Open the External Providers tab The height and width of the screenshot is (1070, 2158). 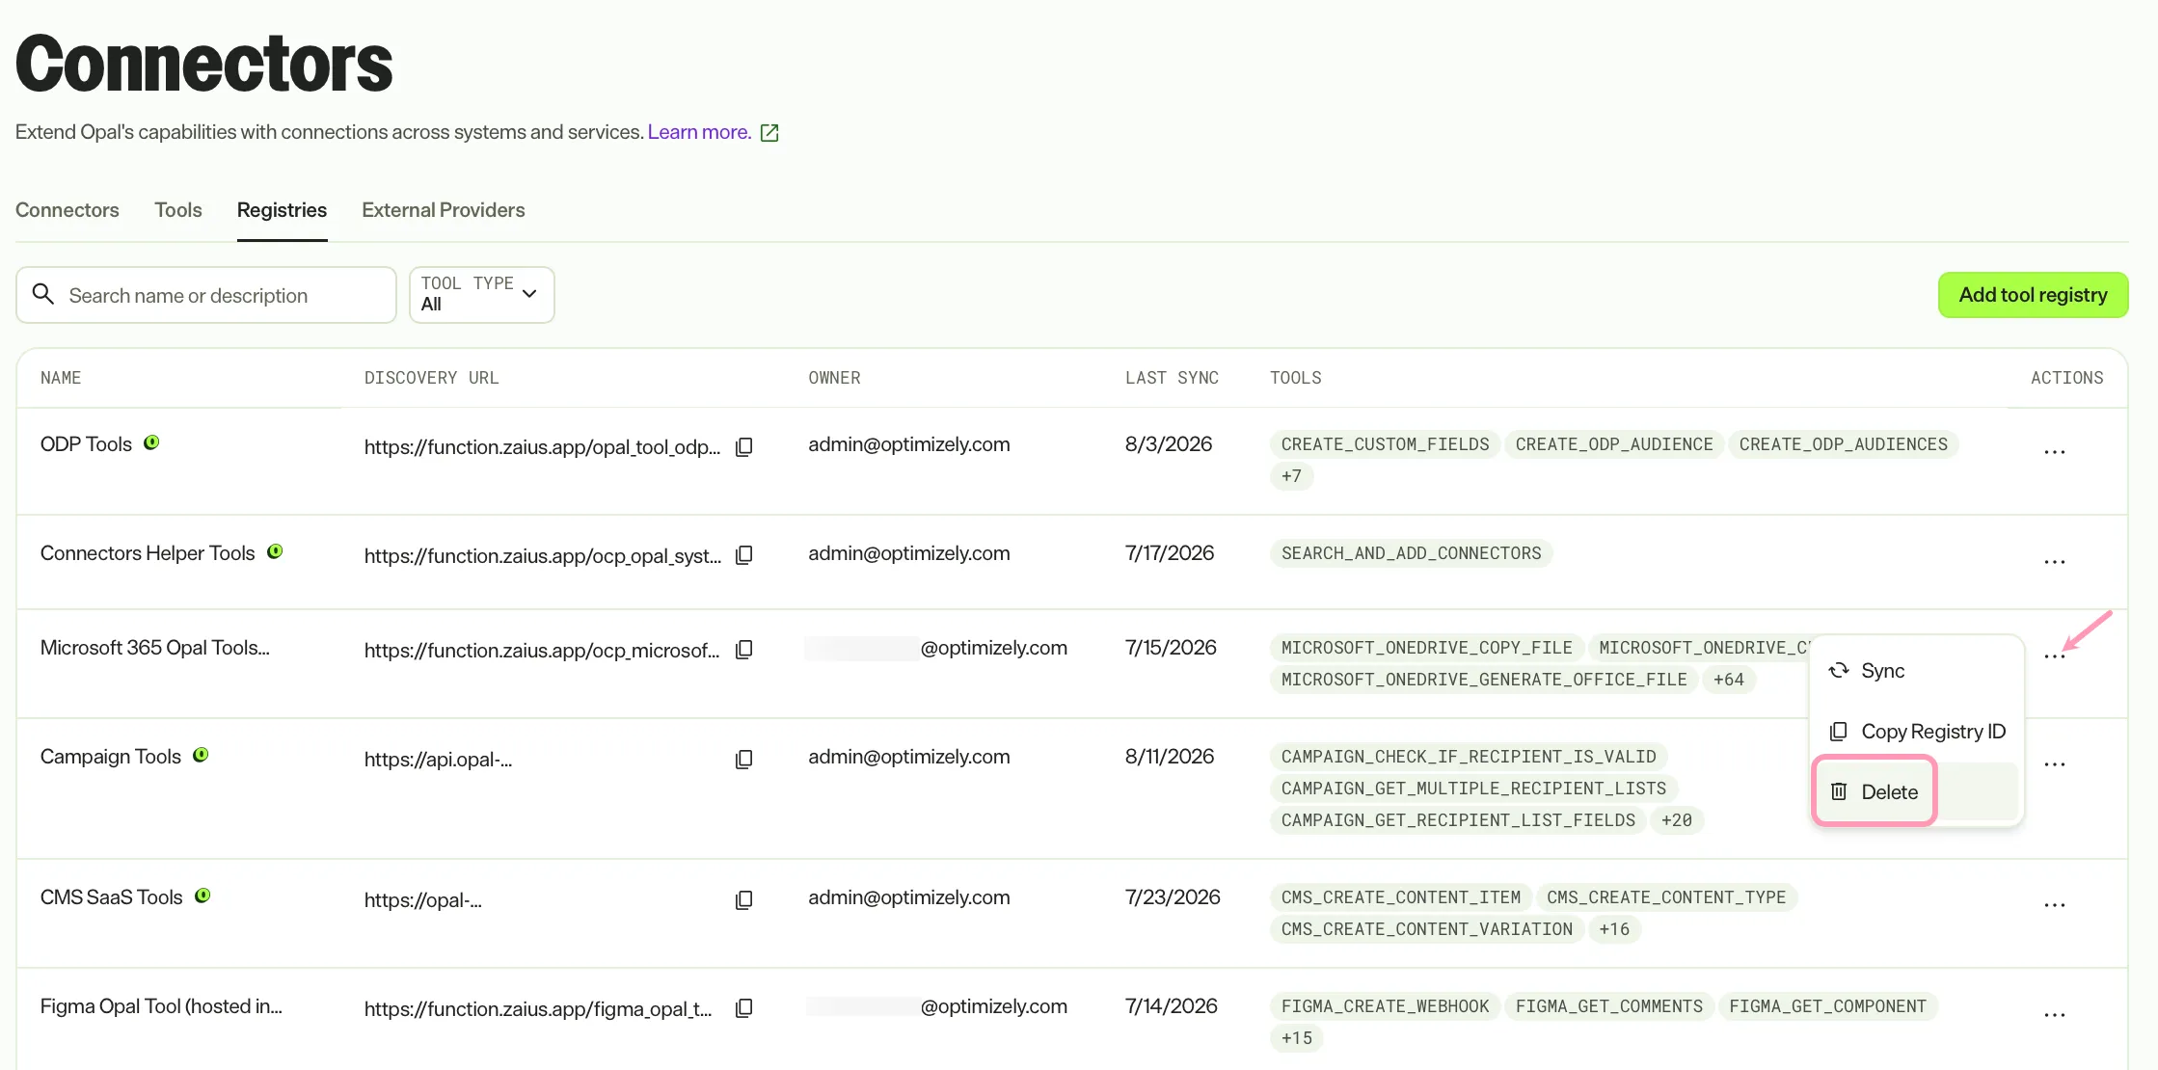coord(444,210)
